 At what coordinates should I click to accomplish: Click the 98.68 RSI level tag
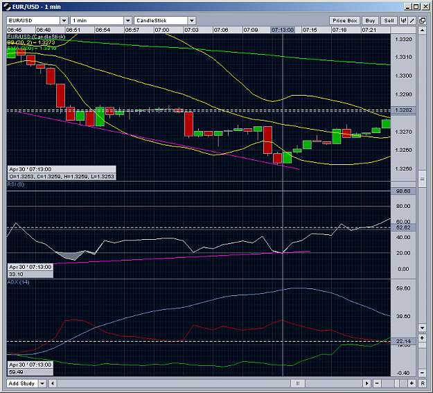tap(403, 191)
